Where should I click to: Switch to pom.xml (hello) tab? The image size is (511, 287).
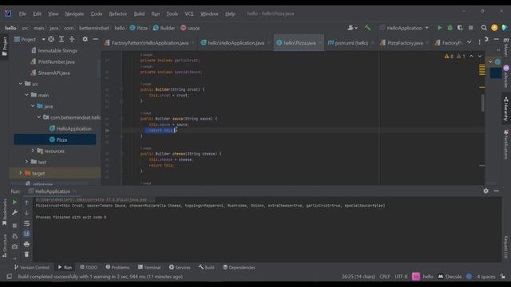351,43
